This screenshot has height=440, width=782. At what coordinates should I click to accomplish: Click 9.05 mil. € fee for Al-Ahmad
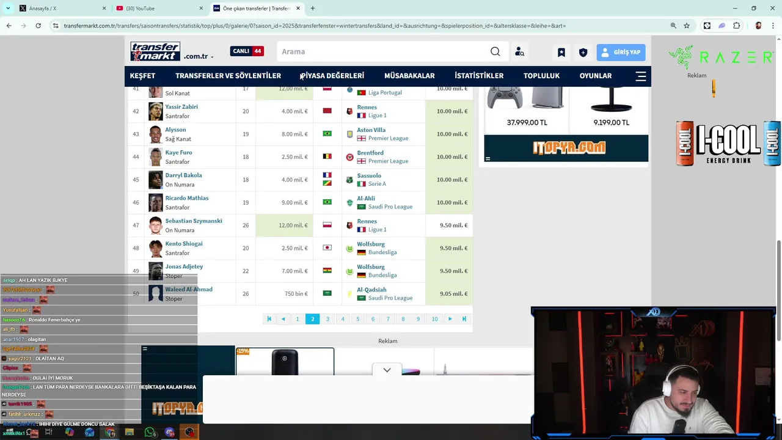click(x=453, y=294)
